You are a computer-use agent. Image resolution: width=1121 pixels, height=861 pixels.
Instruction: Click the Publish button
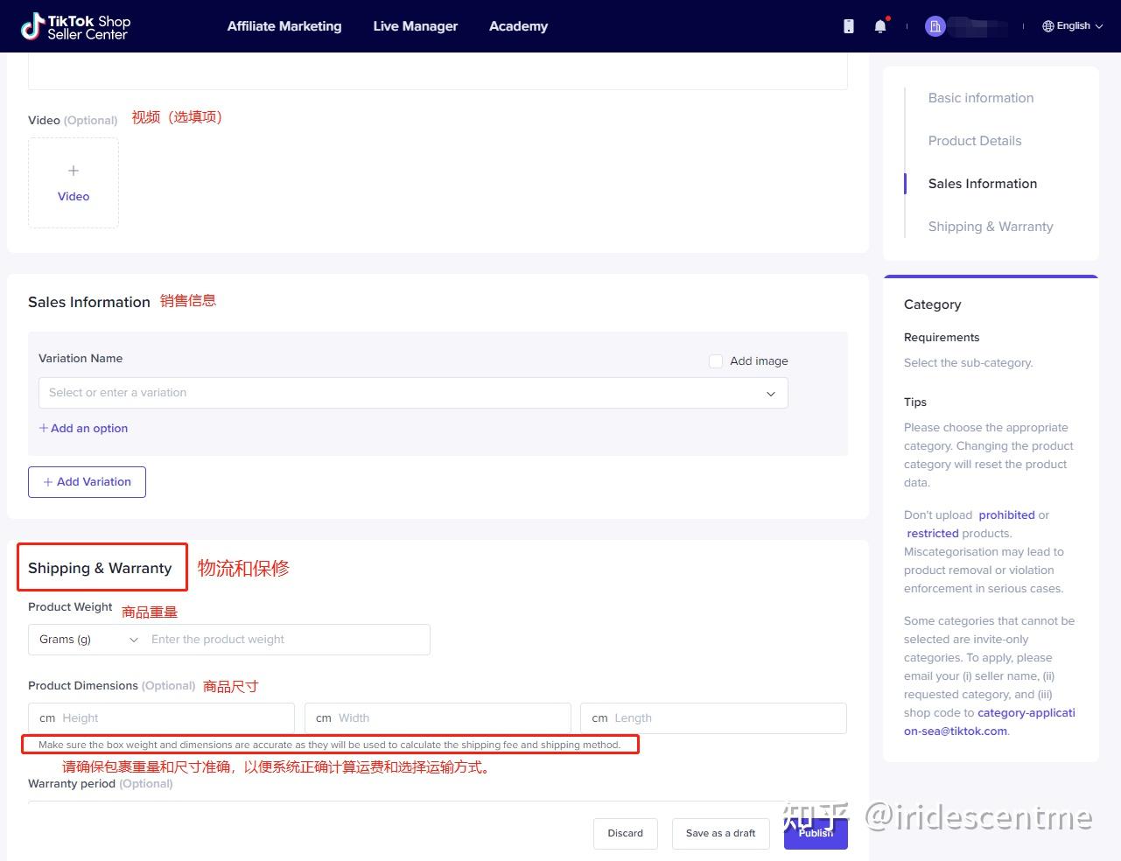point(815,833)
